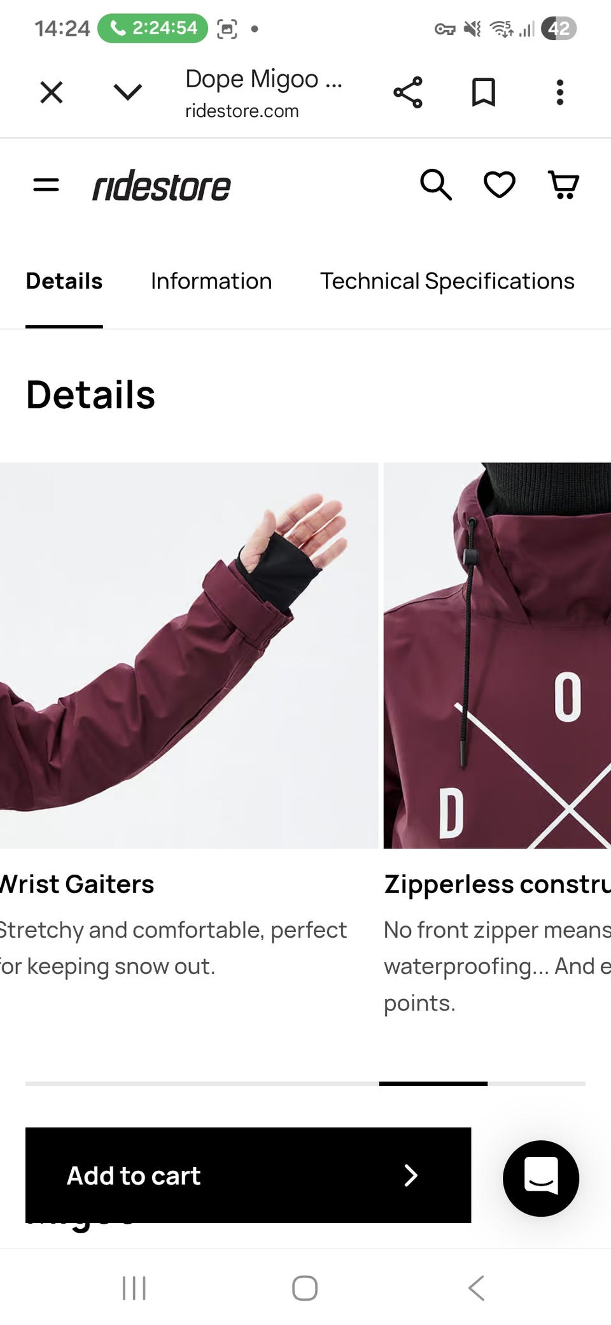Go to the ridestore logo homepage

point(162,185)
